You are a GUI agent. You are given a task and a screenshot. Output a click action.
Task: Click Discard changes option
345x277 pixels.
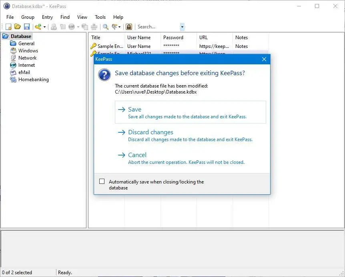[191, 136]
